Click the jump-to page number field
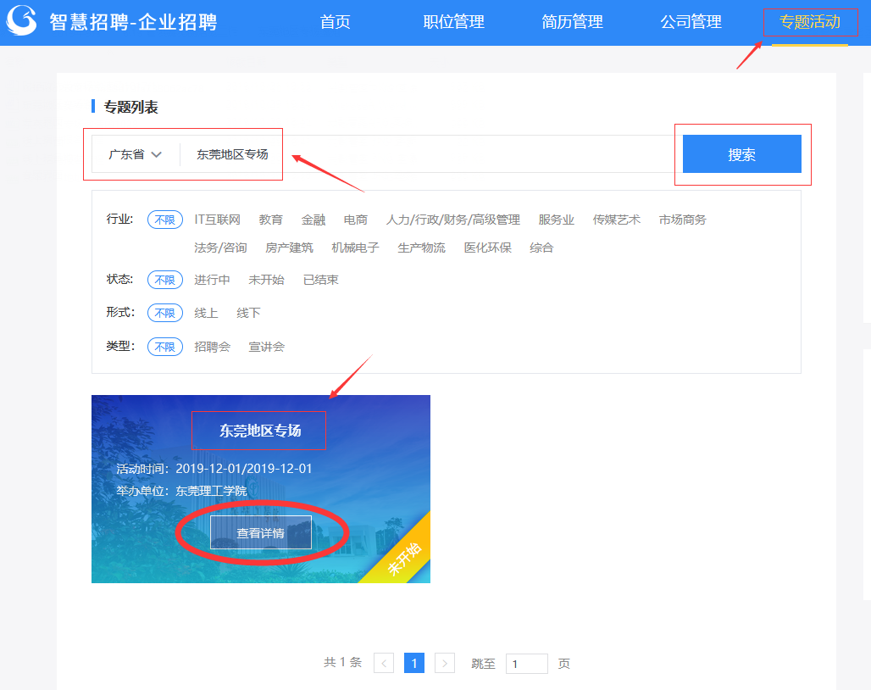The width and height of the screenshot is (871, 690). tap(526, 664)
